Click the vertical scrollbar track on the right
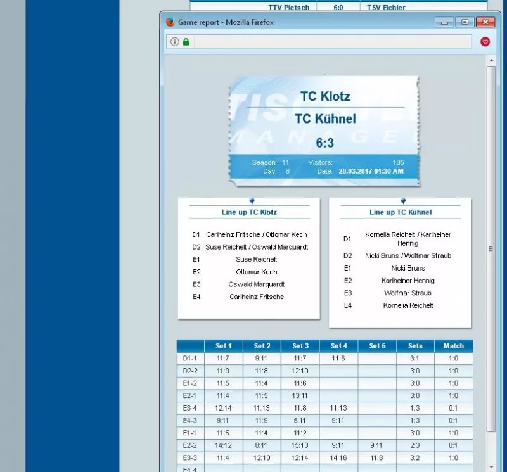The height and width of the screenshot is (472, 507). (x=491, y=348)
